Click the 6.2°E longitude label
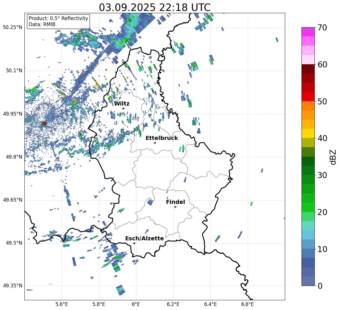Screen dimensions: 340x310 tap(173, 304)
